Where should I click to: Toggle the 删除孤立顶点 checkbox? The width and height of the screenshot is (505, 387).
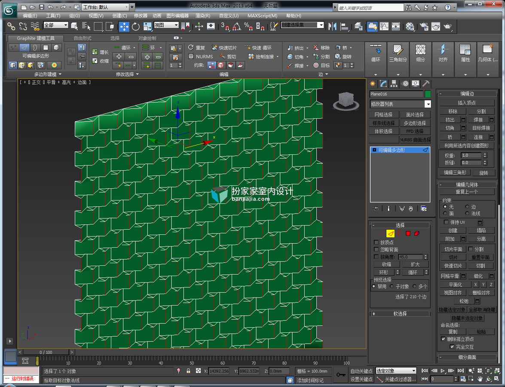[x=444, y=339]
